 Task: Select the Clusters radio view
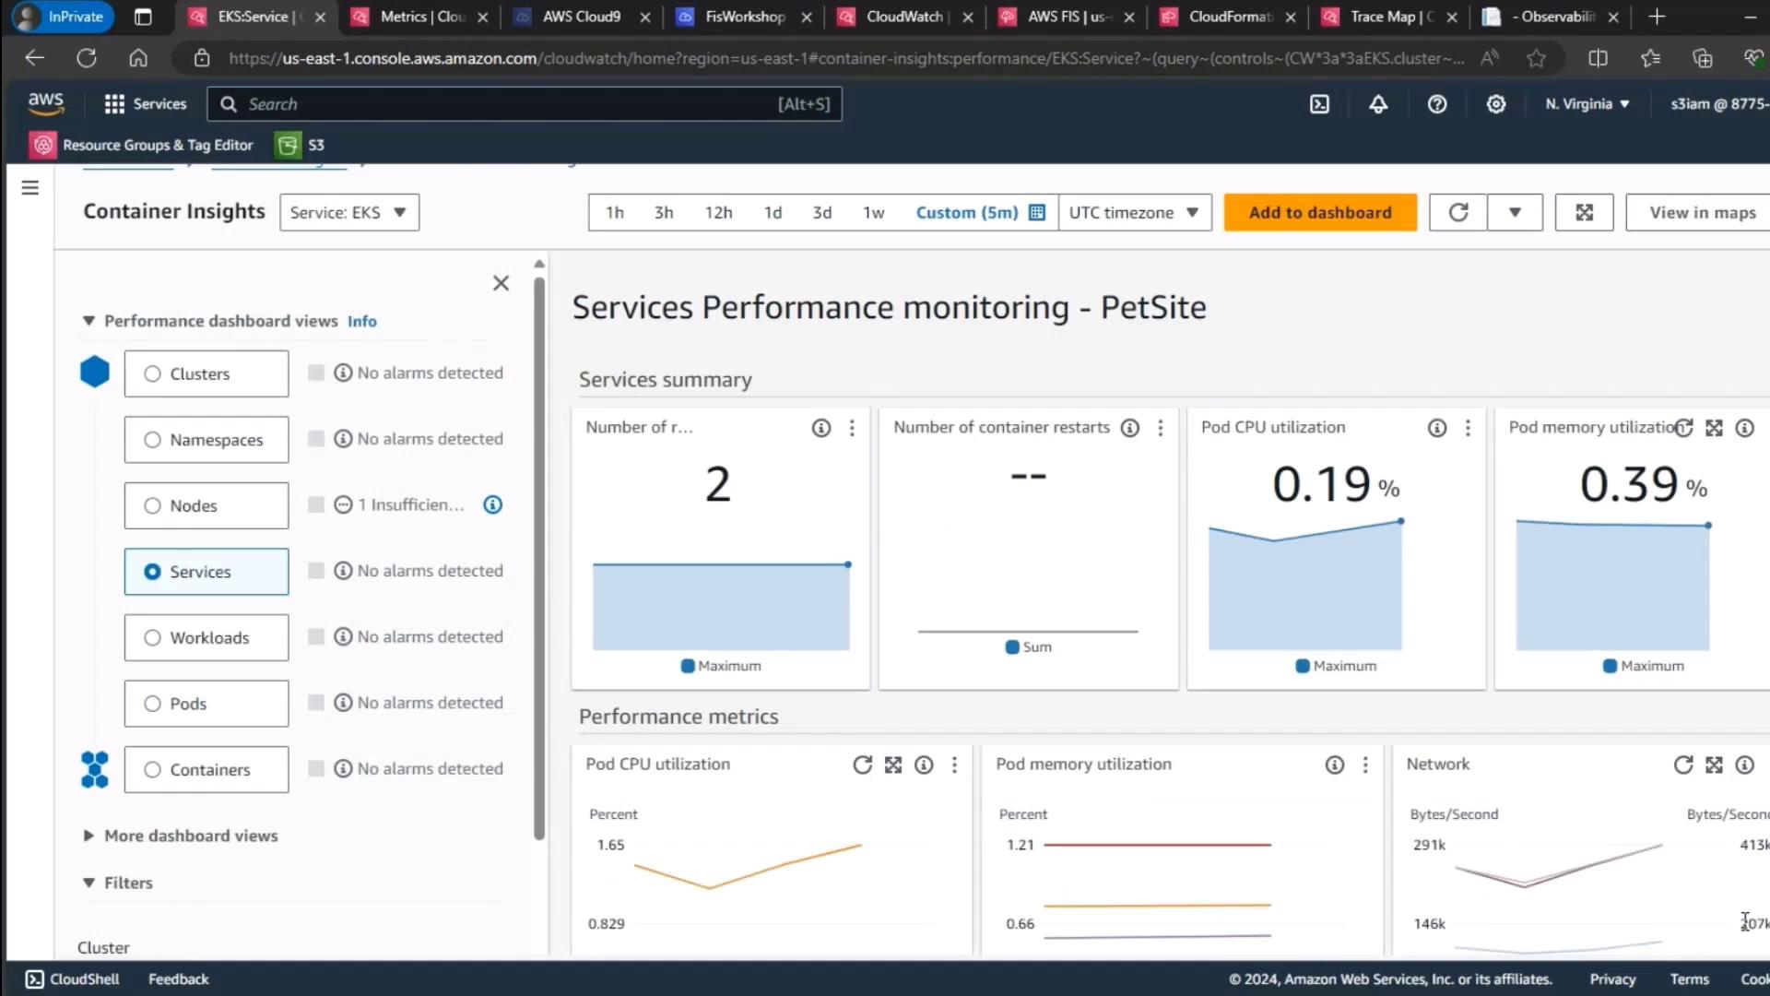tap(153, 373)
